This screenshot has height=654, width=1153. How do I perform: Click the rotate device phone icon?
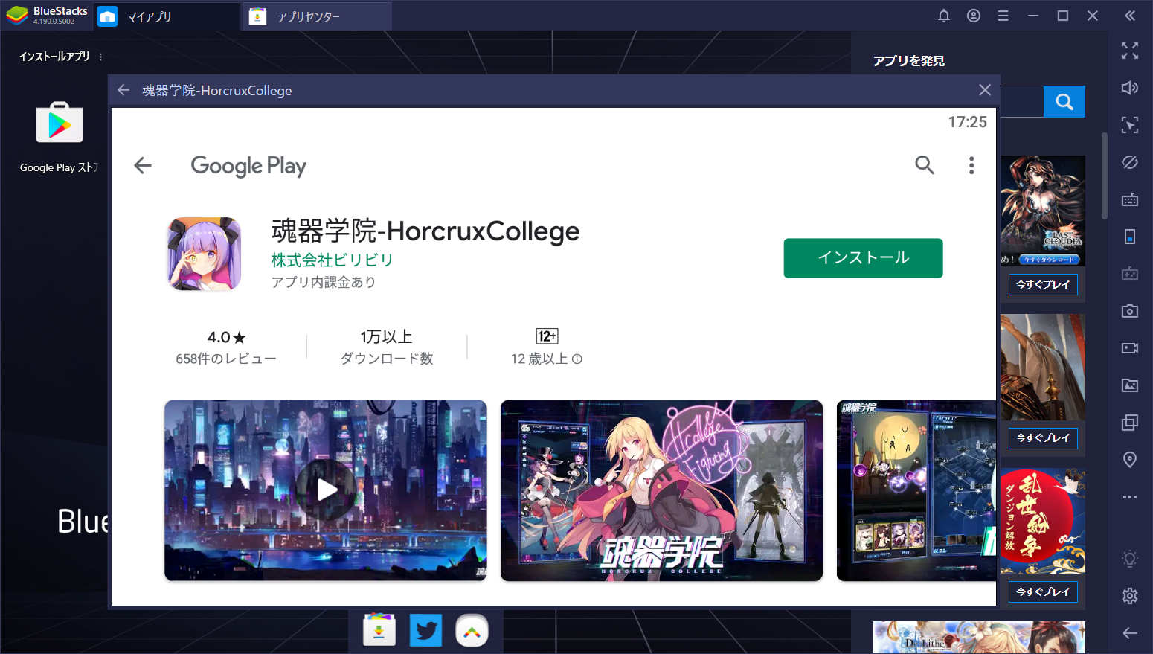[x=1130, y=237]
